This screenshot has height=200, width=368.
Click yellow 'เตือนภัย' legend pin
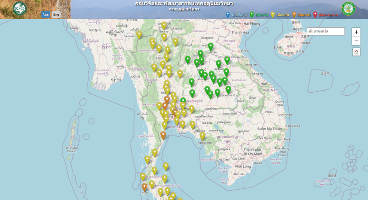click(273, 15)
